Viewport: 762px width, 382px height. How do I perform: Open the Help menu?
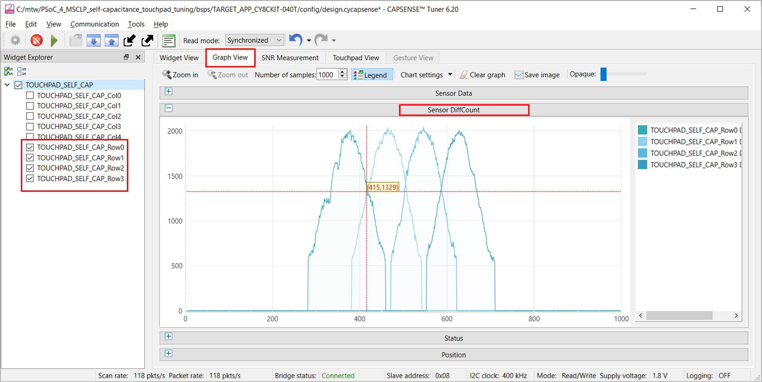click(x=161, y=24)
